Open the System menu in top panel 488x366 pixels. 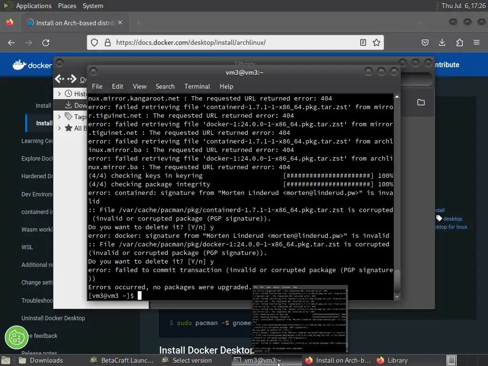click(93, 6)
